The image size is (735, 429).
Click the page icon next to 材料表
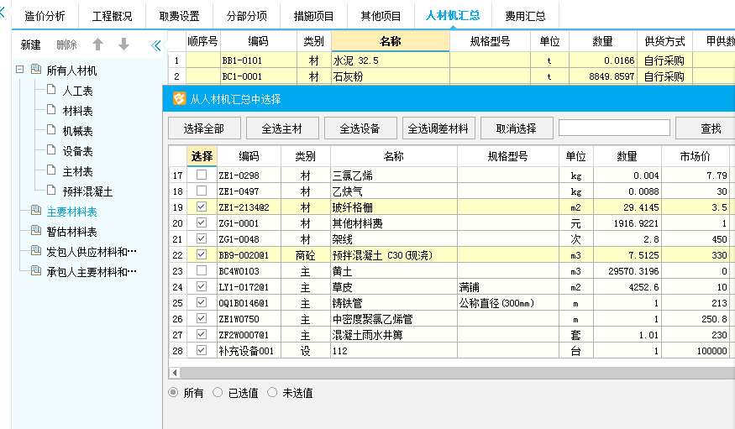point(51,110)
